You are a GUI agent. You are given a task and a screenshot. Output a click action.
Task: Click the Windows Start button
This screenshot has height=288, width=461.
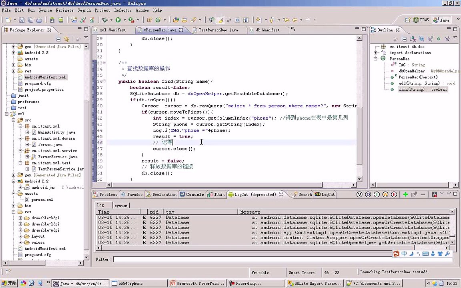9,283
